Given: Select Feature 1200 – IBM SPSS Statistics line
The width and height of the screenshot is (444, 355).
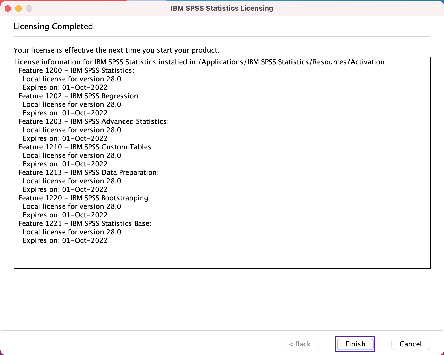Looking at the screenshot, I should pyautogui.click(x=76, y=70).
